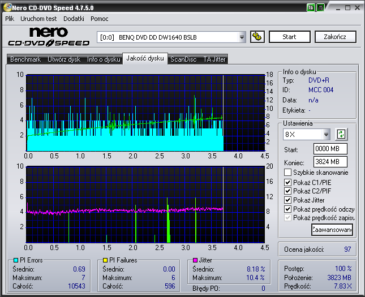
Task: Switch to the ScanDisc tab
Action: pos(183,59)
